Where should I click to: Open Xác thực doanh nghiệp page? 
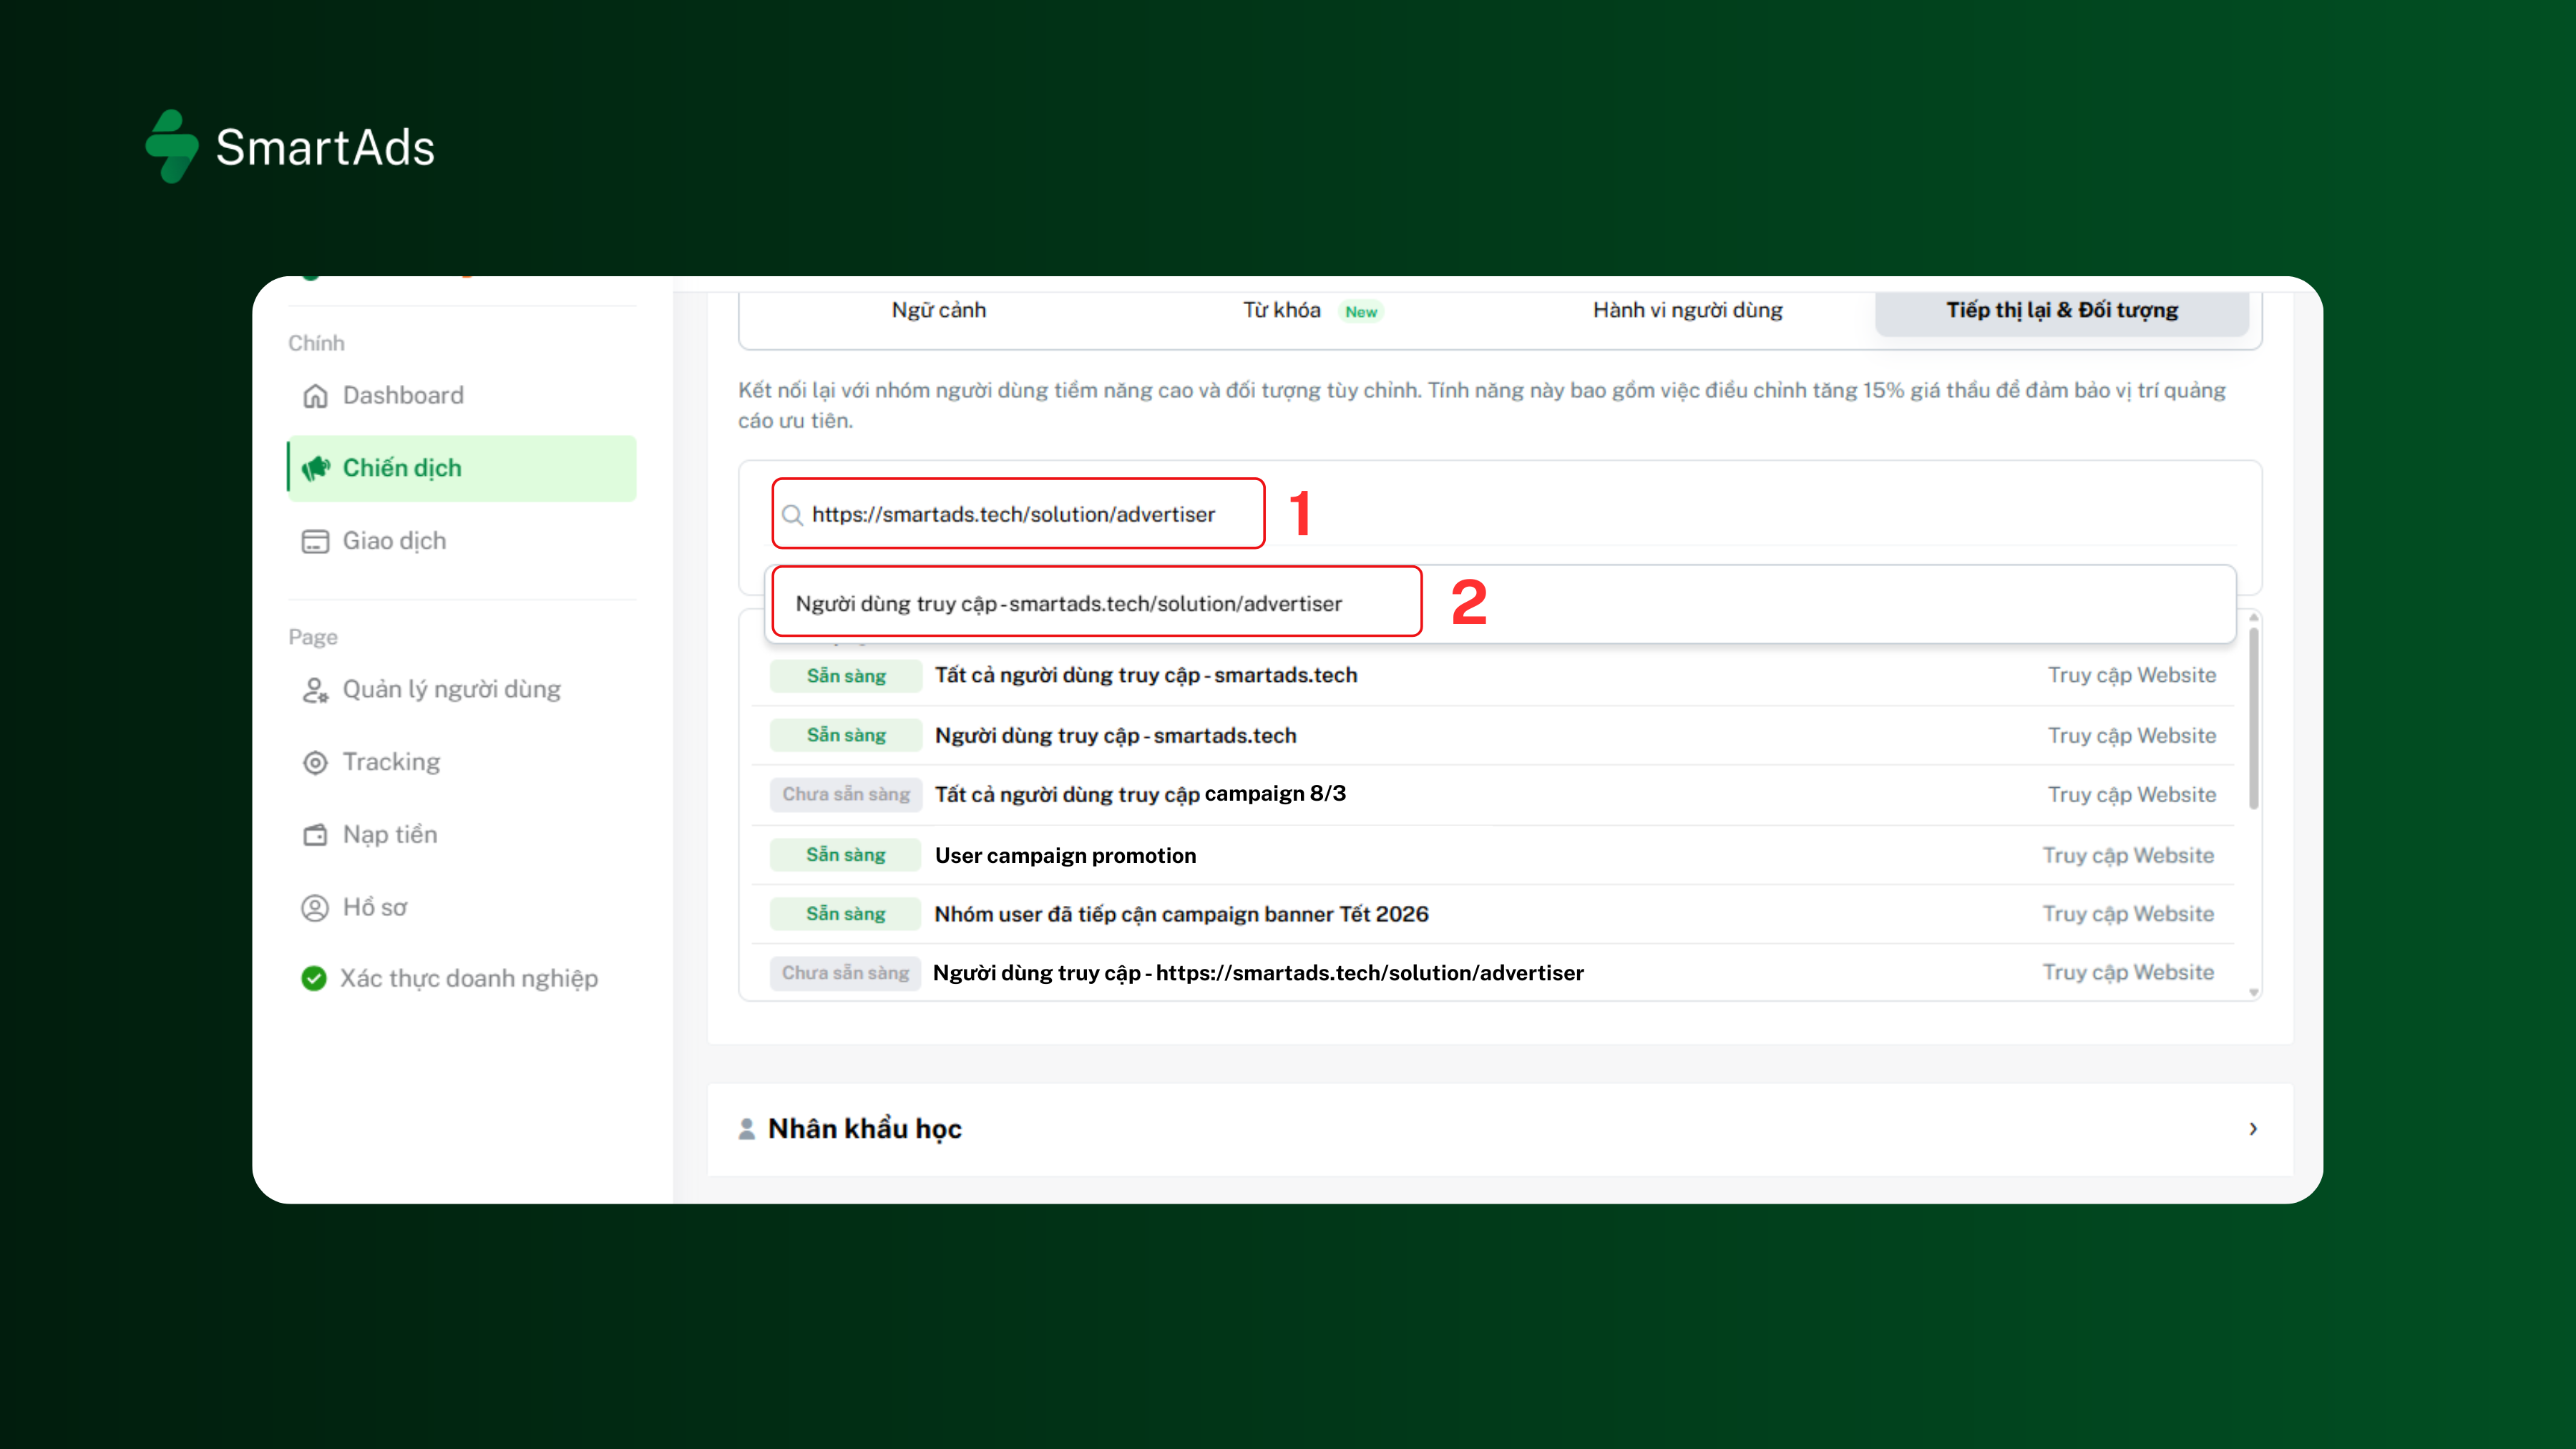pos(462,978)
